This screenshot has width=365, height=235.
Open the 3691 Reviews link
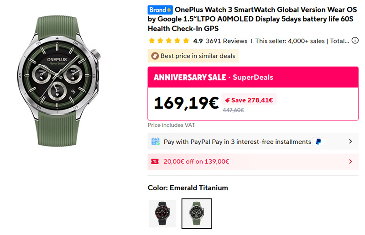226,41
